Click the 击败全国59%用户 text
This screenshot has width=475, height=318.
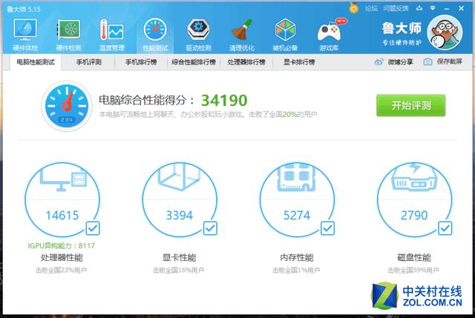tap(413, 270)
